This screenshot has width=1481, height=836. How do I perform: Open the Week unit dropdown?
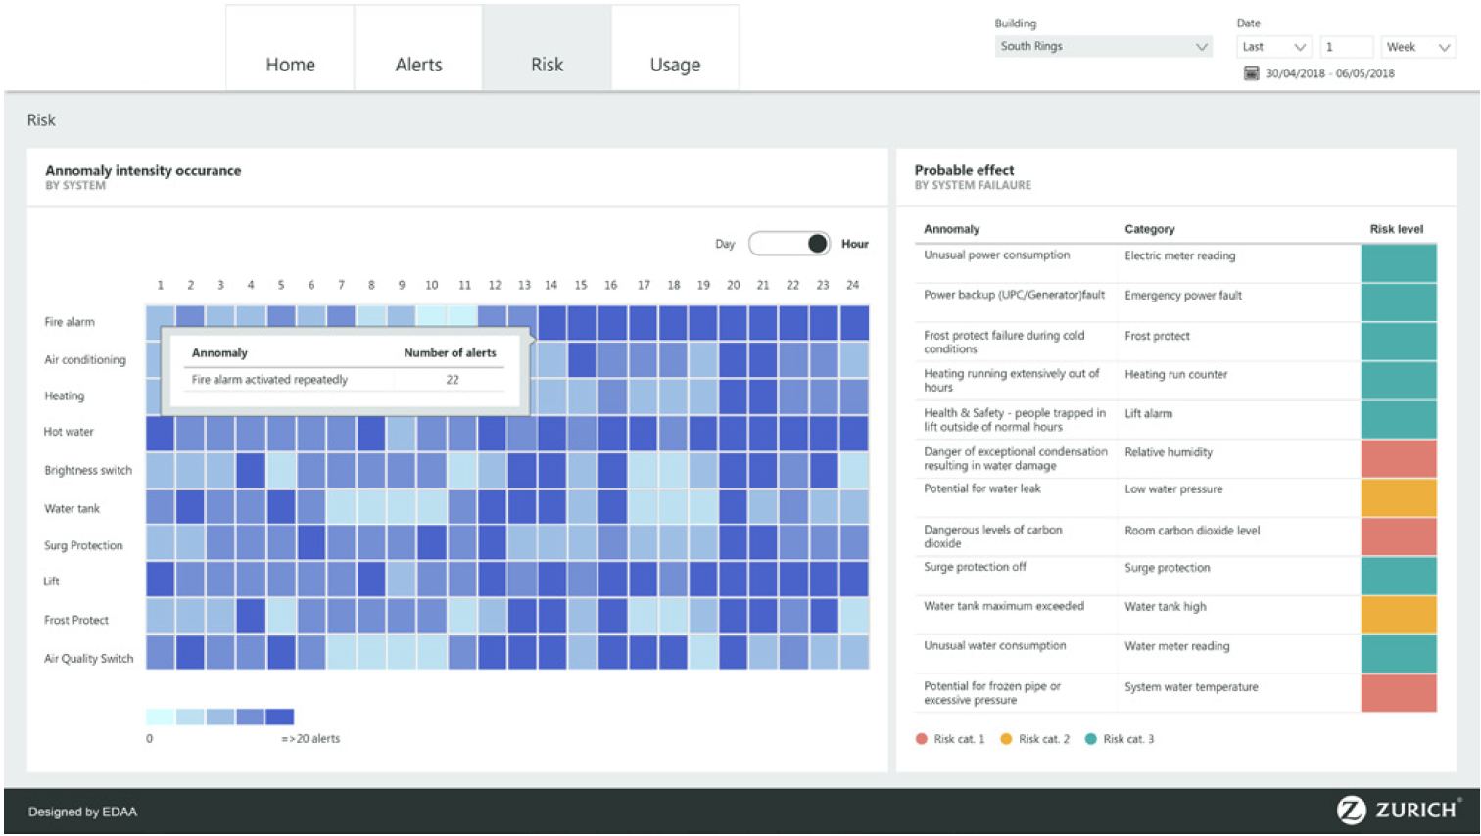coord(1417,47)
